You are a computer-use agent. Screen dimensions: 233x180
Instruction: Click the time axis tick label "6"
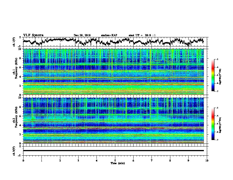(x=134, y=161)
